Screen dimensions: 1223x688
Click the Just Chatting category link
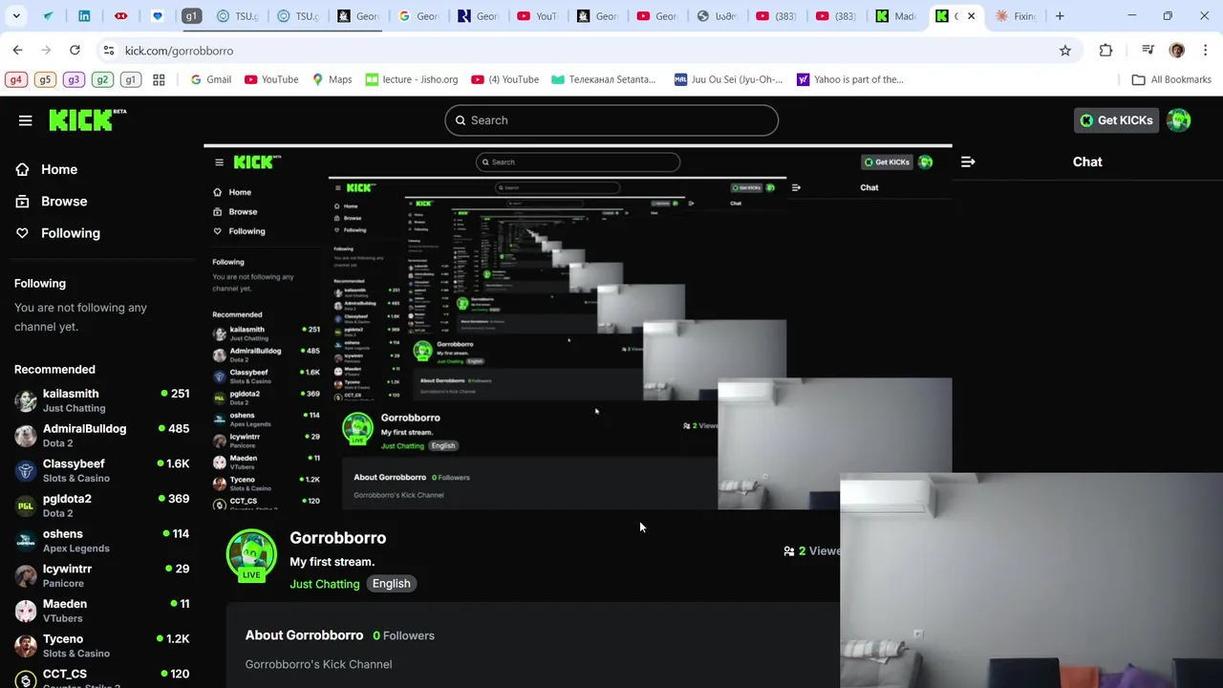click(x=325, y=584)
